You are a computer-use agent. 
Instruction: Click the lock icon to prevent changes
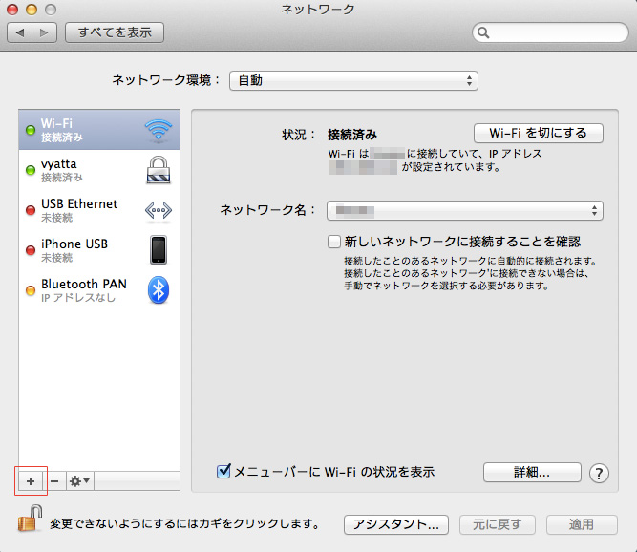[x=28, y=522]
